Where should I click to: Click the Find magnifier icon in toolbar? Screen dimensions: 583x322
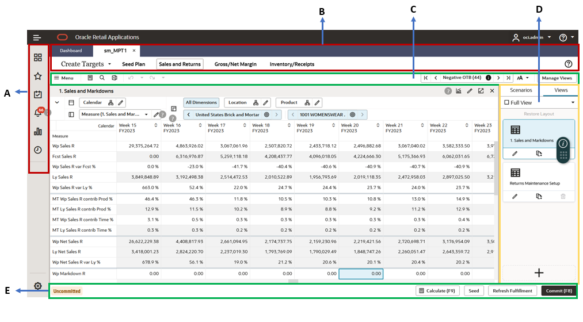[102, 78]
